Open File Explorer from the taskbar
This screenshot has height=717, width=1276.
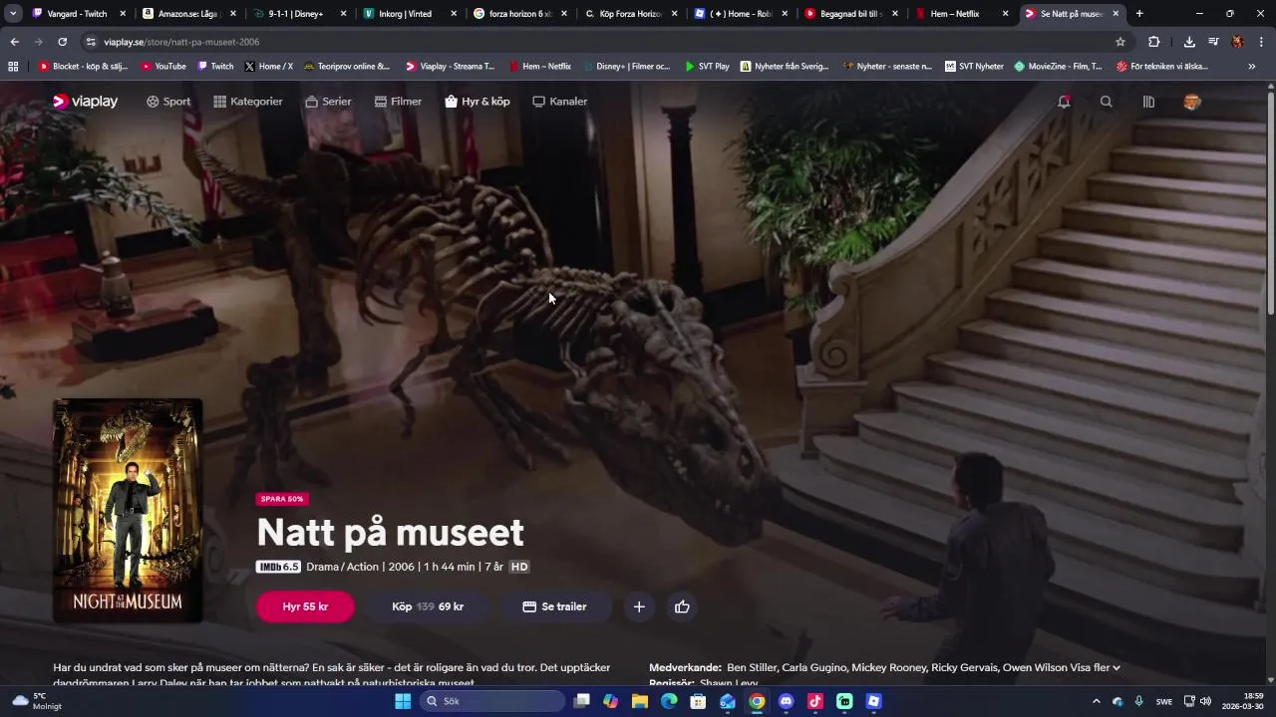click(x=640, y=701)
